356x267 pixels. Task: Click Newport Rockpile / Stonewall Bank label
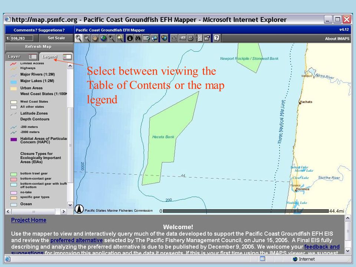coord(249,59)
